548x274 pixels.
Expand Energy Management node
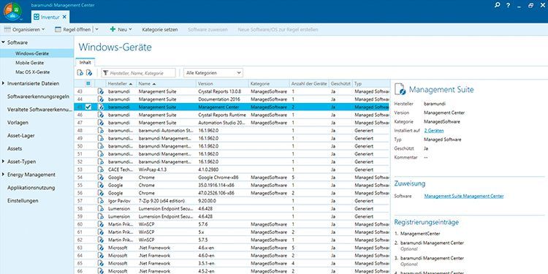point(3,175)
